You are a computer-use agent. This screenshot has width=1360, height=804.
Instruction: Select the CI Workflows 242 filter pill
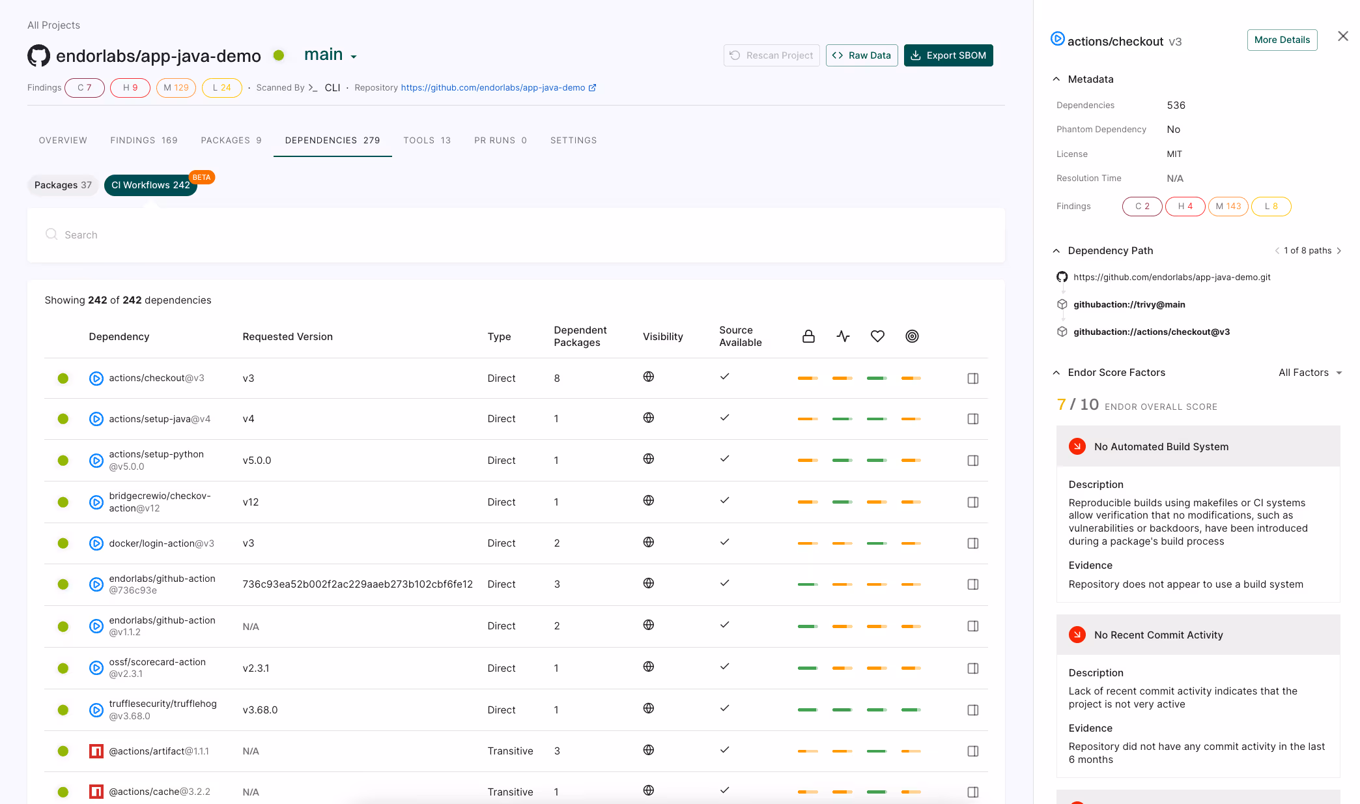[x=150, y=185]
